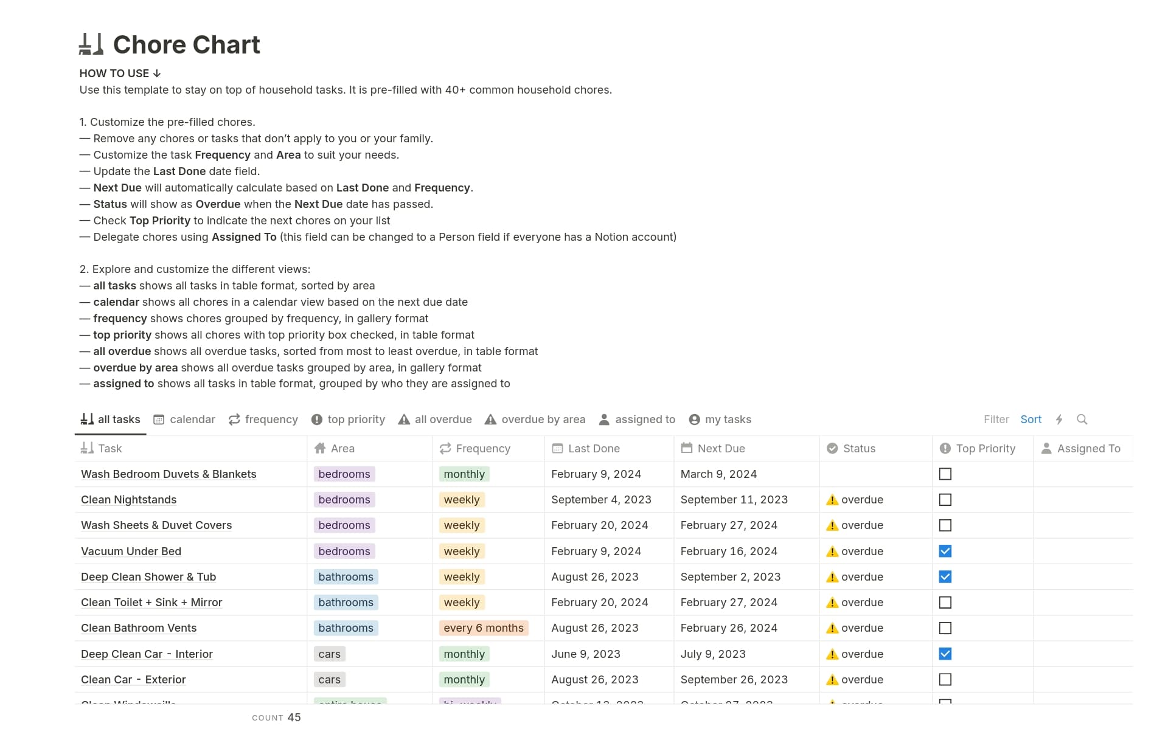Open the search magnifier icon

coord(1083,419)
